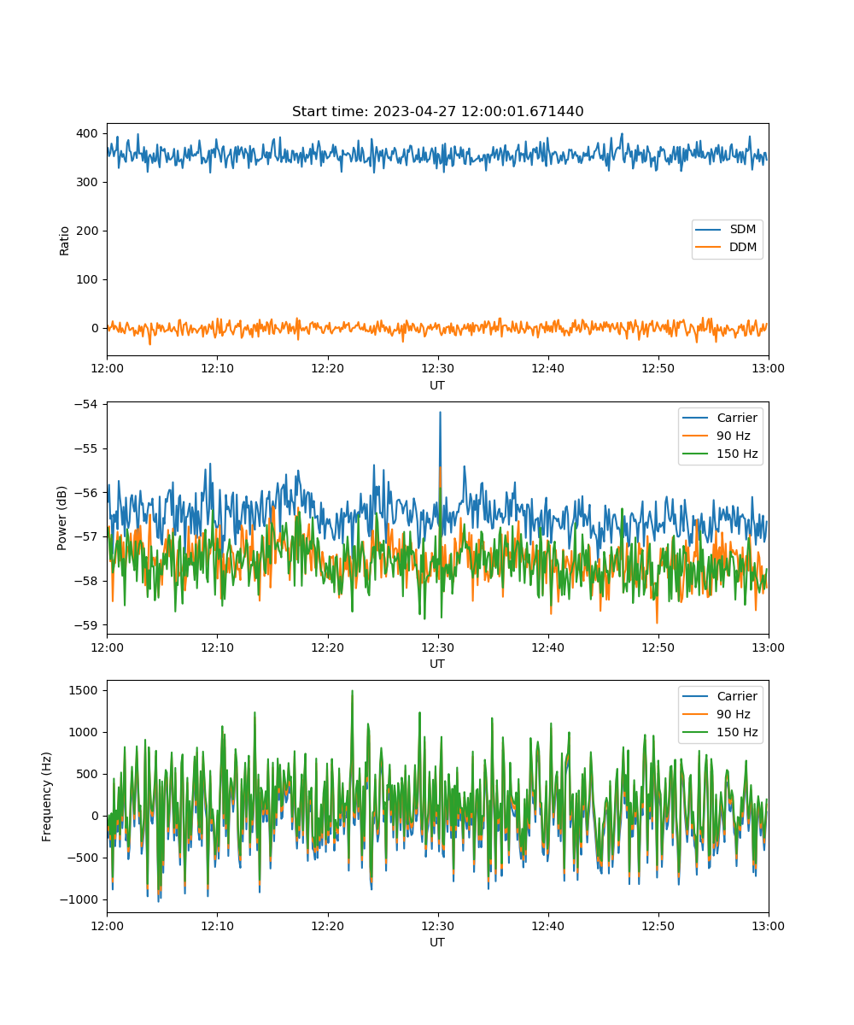This screenshot has width=854, height=1025.
Task: Click the Carrier power spike peak at 12:30
Action: (440, 413)
